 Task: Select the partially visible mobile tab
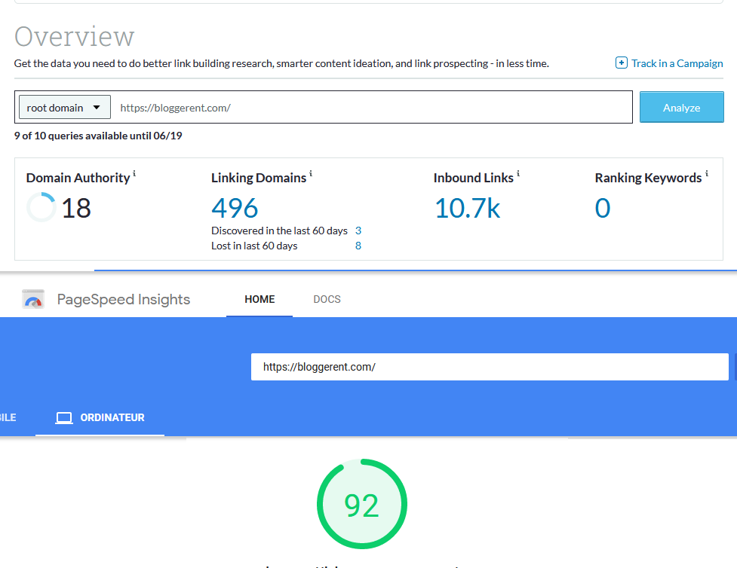coord(8,417)
